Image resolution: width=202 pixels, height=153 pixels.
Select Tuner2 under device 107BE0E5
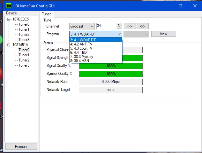click(24, 35)
